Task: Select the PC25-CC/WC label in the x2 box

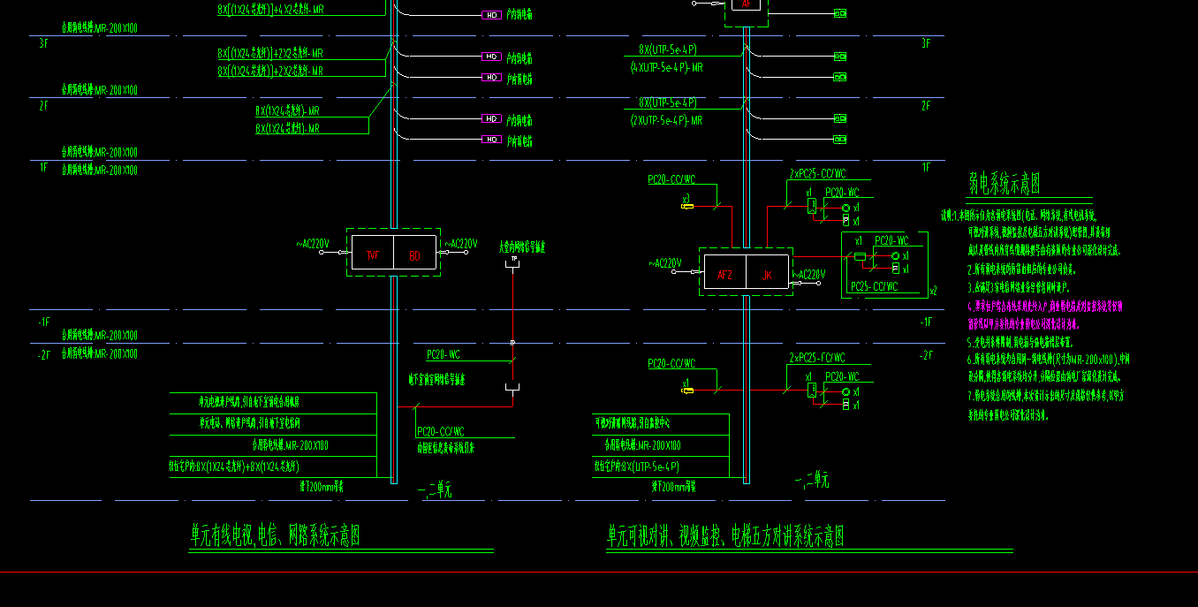Action: click(x=874, y=286)
